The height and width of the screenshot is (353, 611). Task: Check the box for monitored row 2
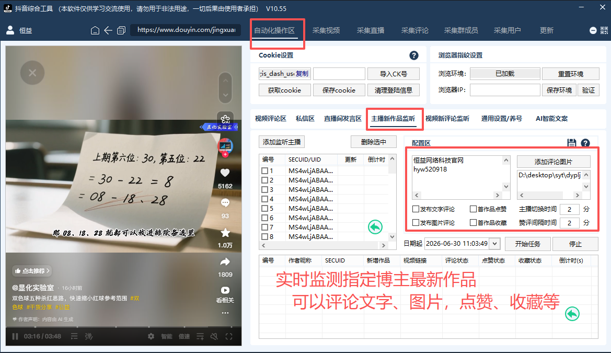click(x=264, y=180)
